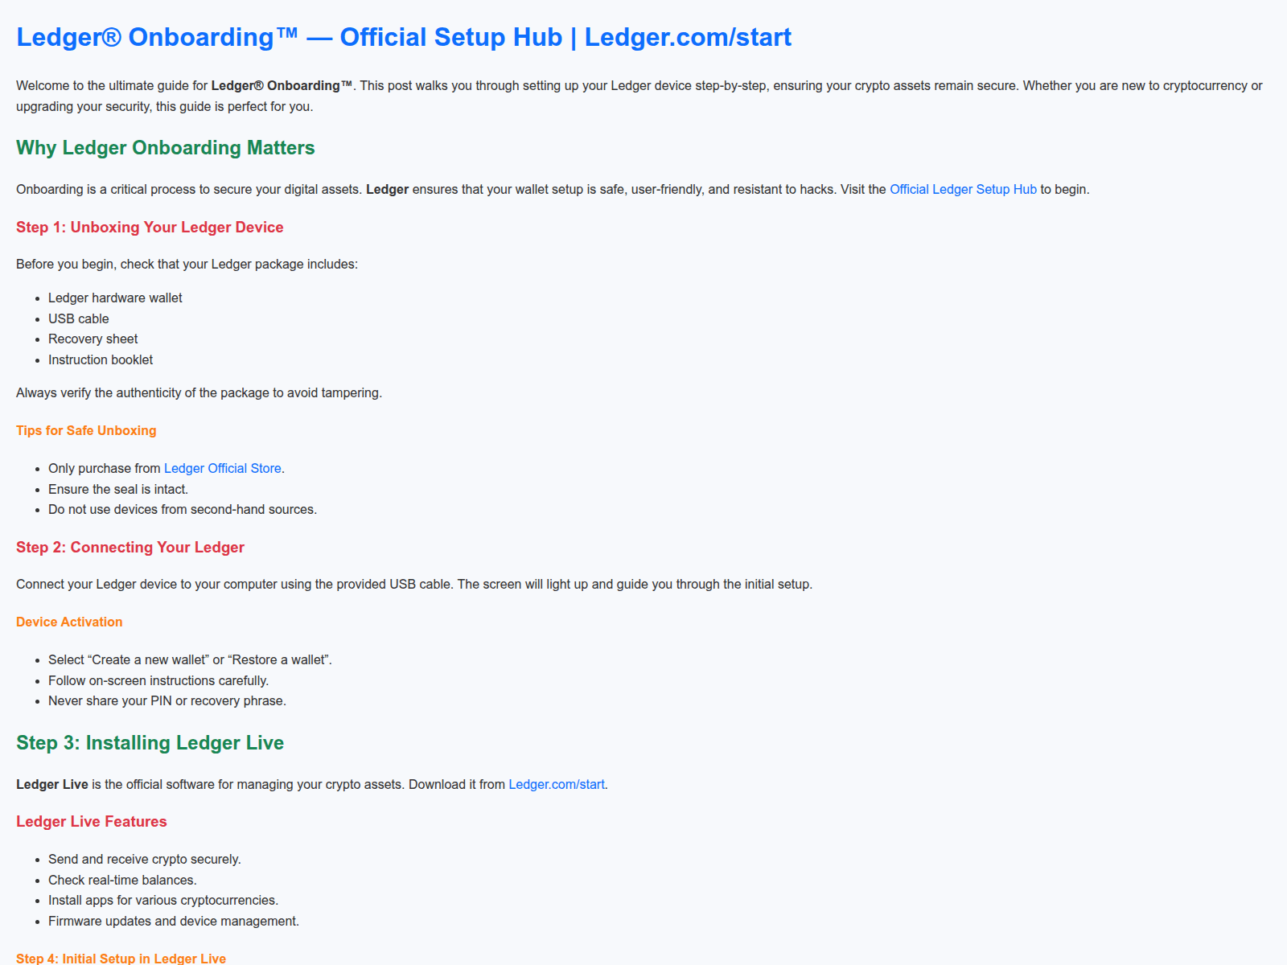
Task: Click 'Always verify the authenticity' sentence
Action: coord(199,392)
